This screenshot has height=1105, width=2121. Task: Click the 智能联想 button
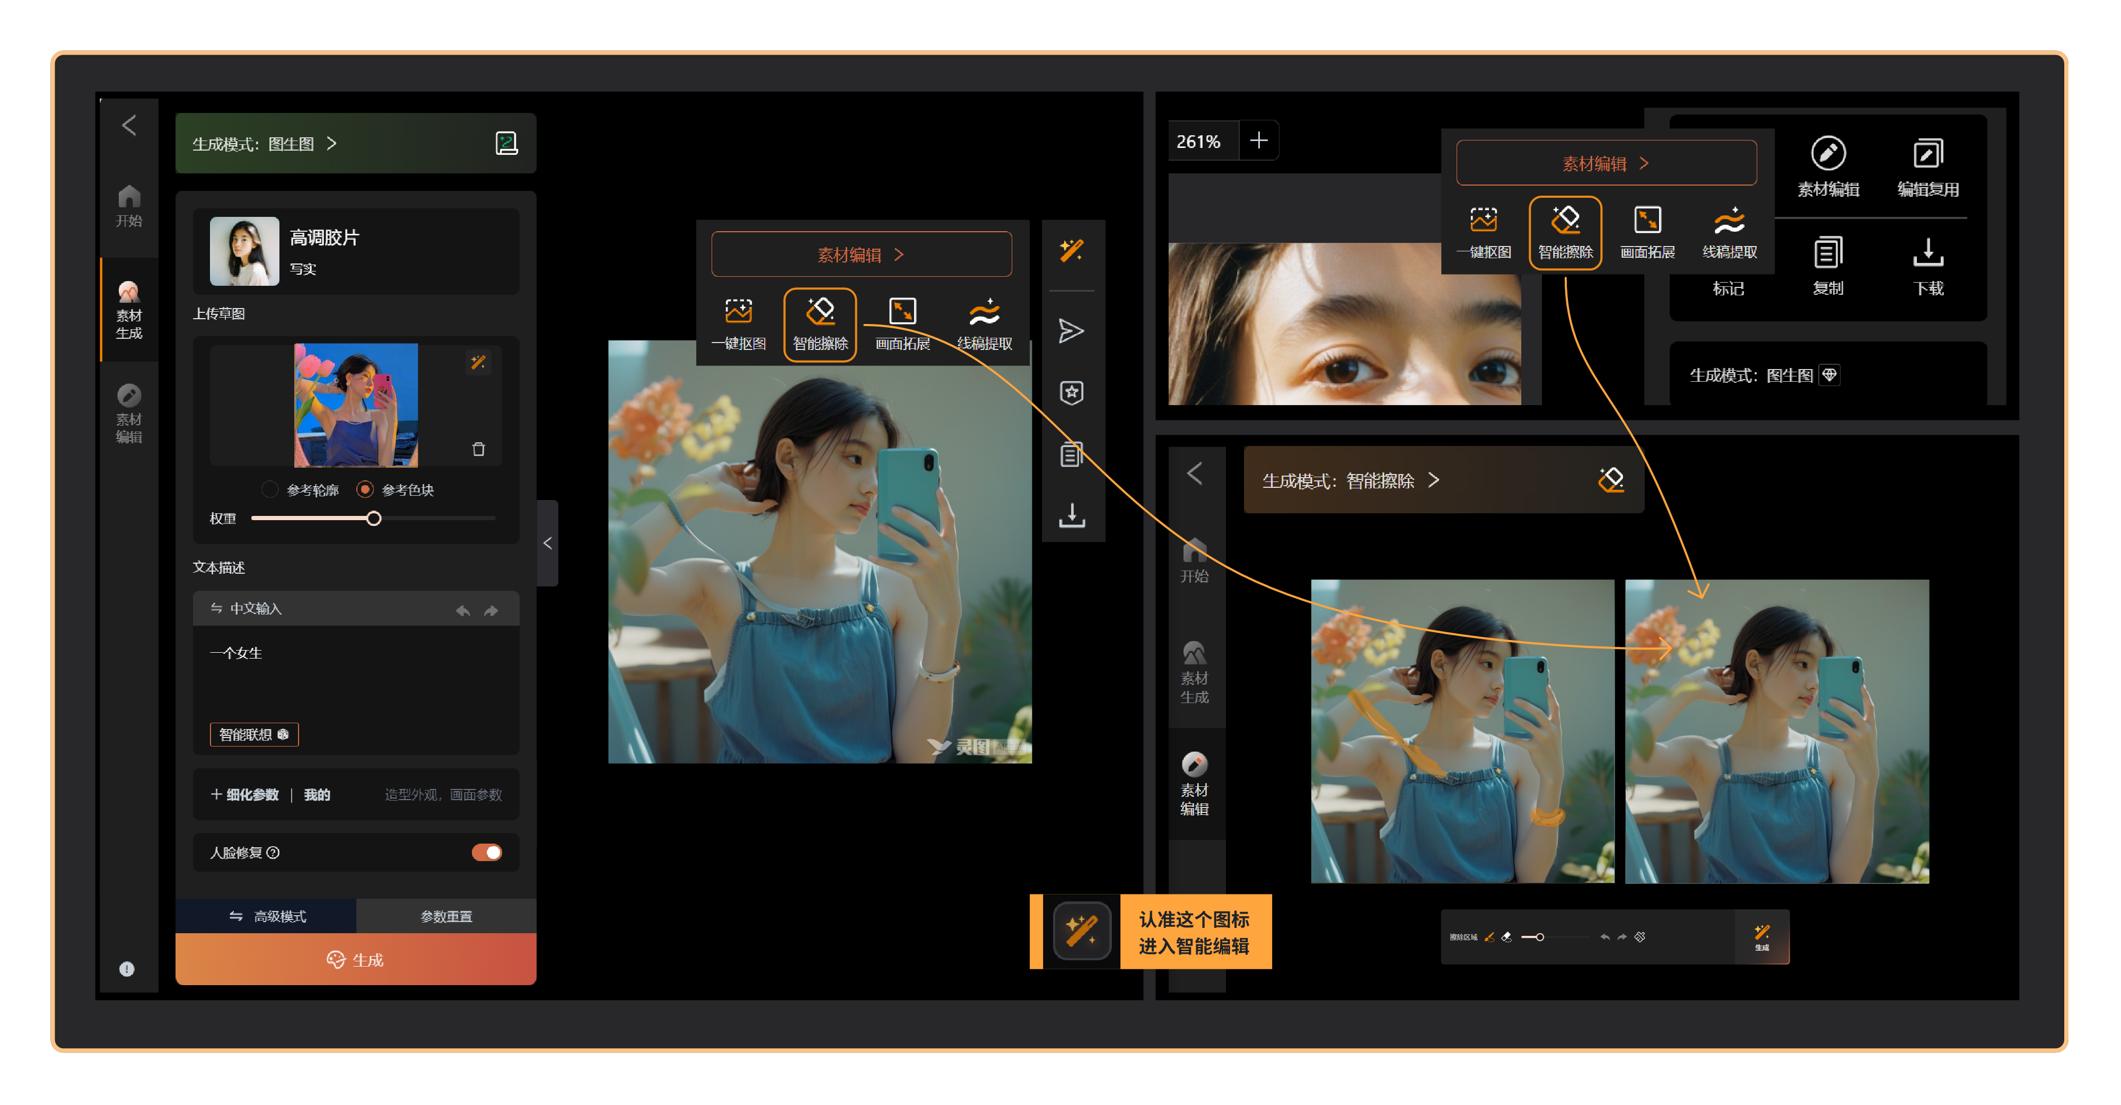(x=253, y=734)
